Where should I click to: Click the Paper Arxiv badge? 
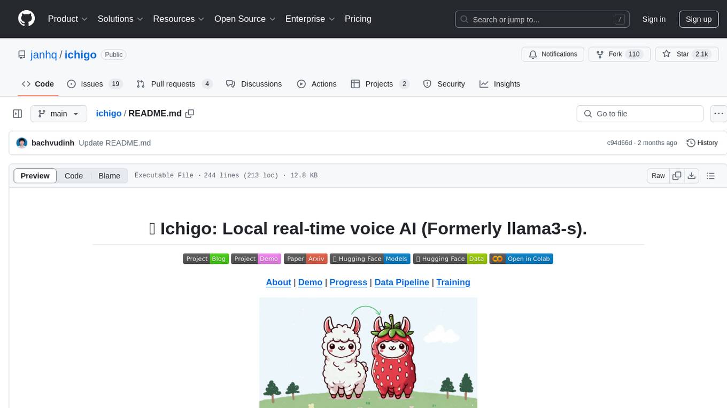pyautogui.click(x=305, y=258)
